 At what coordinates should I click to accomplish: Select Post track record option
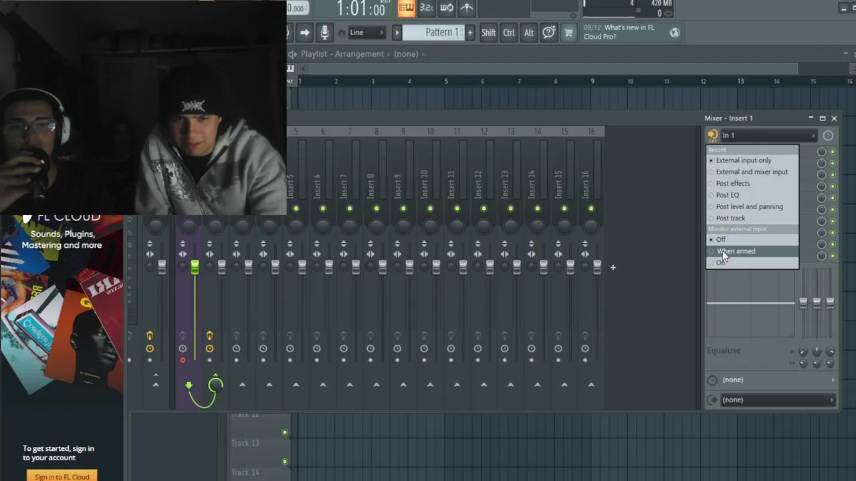point(752,218)
